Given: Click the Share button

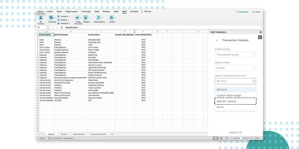Looking at the screenshot, I should coord(256,12).
